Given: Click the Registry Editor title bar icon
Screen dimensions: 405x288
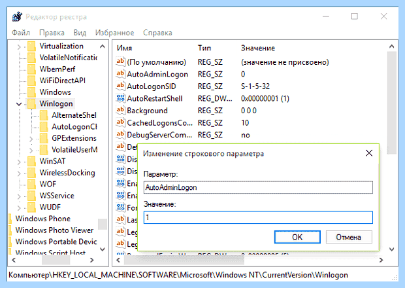Looking at the screenshot, I should 17,17.
